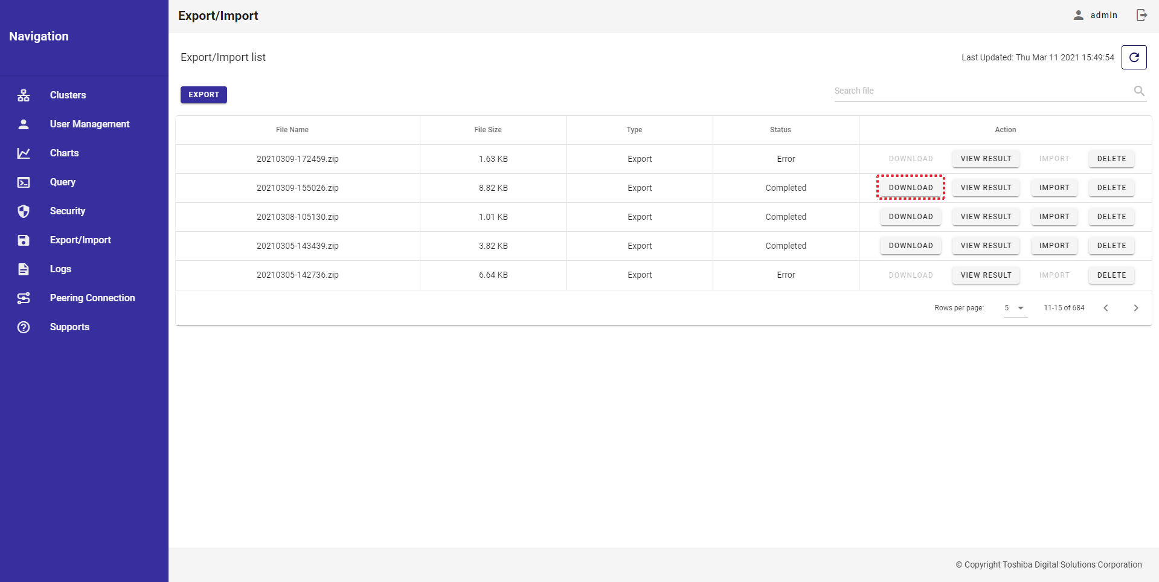This screenshot has width=1159, height=582.
Task: Click the logout icon next to admin
Action: (x=1141, y=15)
